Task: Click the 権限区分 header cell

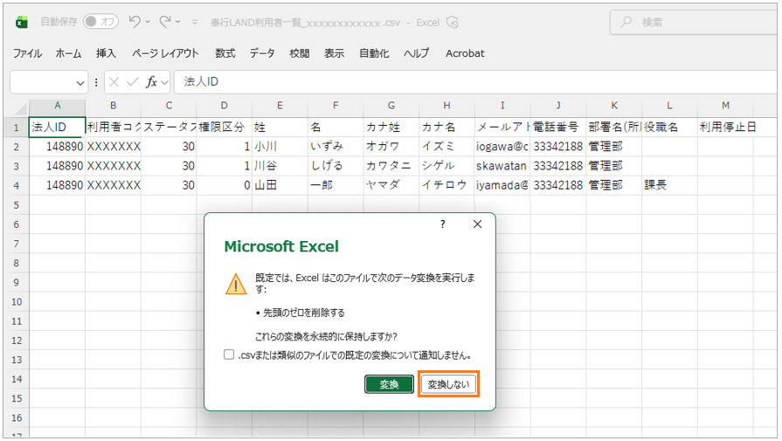Action: coord(225,127)
